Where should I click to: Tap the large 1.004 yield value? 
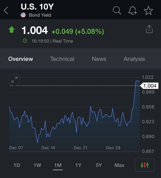35,30
